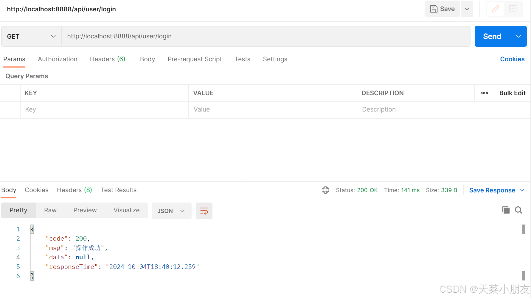Open response search with magnifier icon
This screenshot has height=298, width=531.
[x=518, y=210]
